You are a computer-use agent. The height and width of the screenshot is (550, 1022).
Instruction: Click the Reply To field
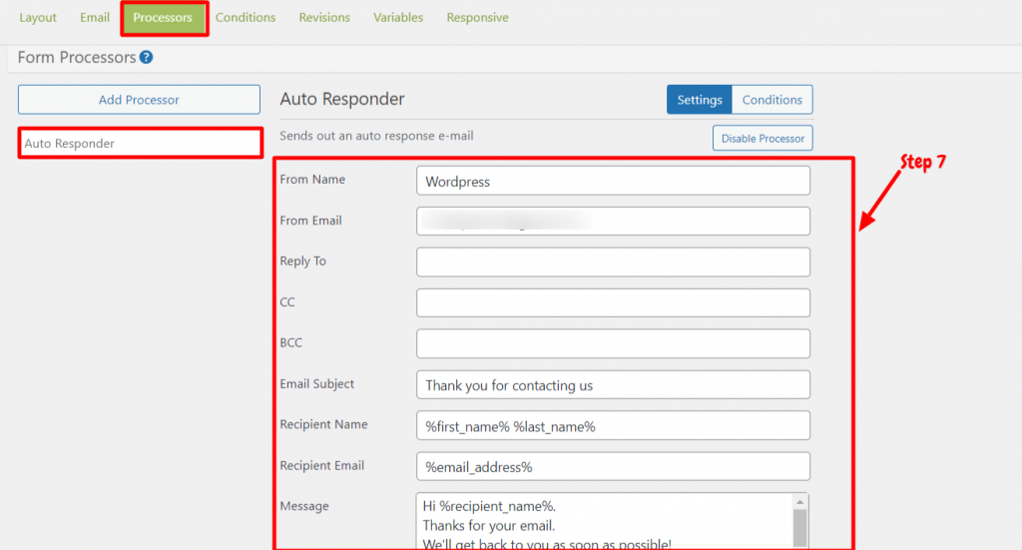[614, 262]
